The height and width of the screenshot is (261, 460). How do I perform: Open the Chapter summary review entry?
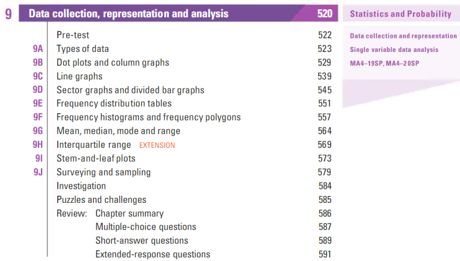129,213
